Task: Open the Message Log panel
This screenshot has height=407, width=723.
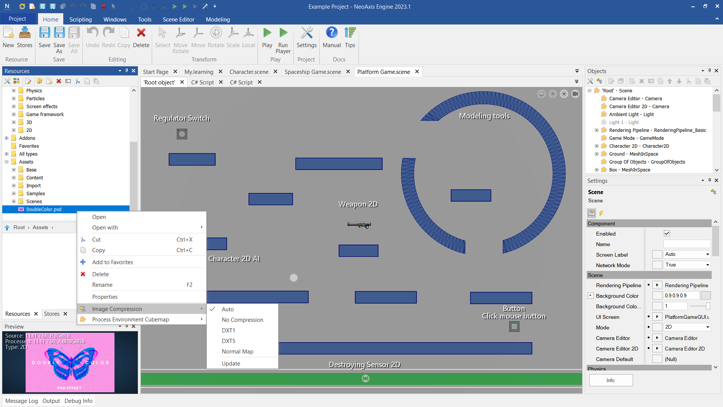Action: (x=21, y=401)
